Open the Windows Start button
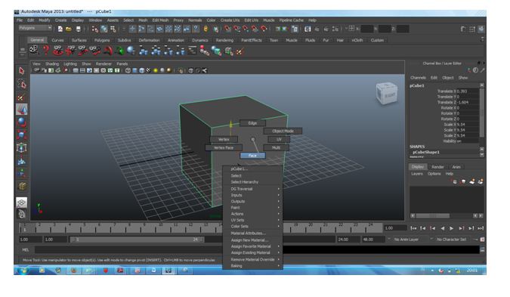The width and height of the screenshot is (510, 297). [x=23, y=271]
